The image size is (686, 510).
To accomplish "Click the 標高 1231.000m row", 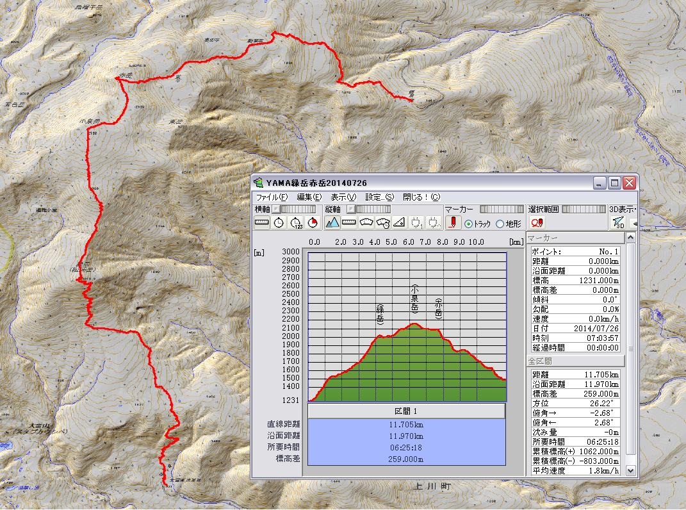I will pyautogui.click(x=575, y=281).
